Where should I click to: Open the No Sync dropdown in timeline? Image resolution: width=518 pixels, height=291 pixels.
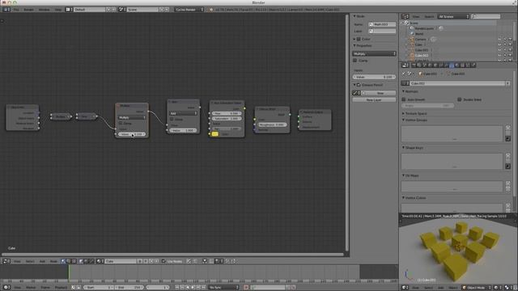223,288
